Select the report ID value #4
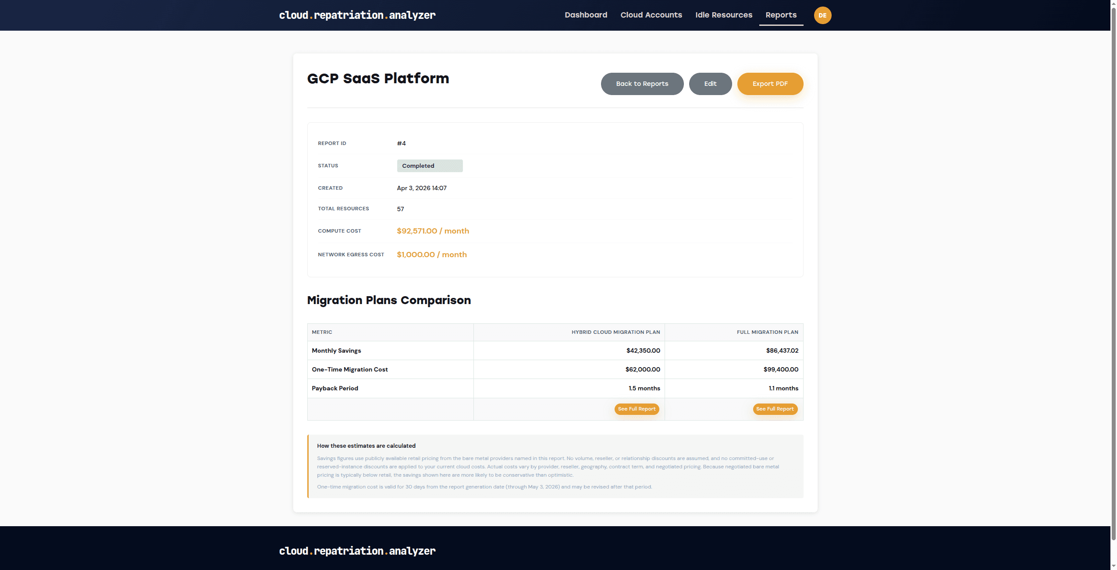The height and width of the screenshot is (570, 1117). coord(401,143)
